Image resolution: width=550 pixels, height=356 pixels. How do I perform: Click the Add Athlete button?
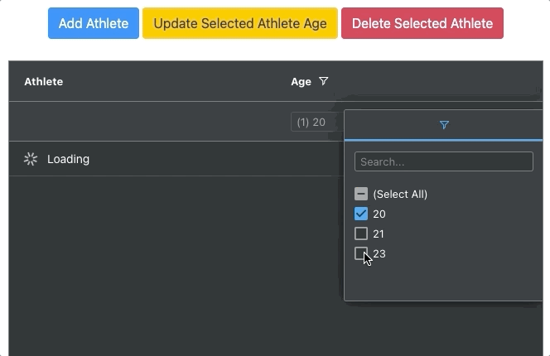pyautogui.click(x=93, y=23)
